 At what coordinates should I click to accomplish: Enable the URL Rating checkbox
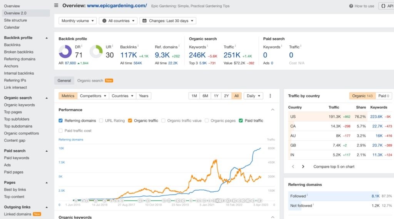tap(101, 120)
